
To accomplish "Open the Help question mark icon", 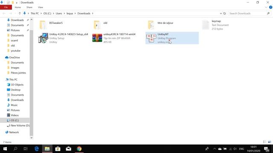I will [x=270, y=7].
